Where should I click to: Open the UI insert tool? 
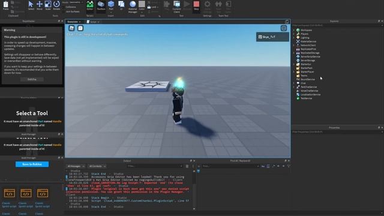point(121,5)
